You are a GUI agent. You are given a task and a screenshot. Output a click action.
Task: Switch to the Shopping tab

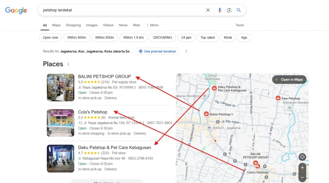tap(73, 25)
